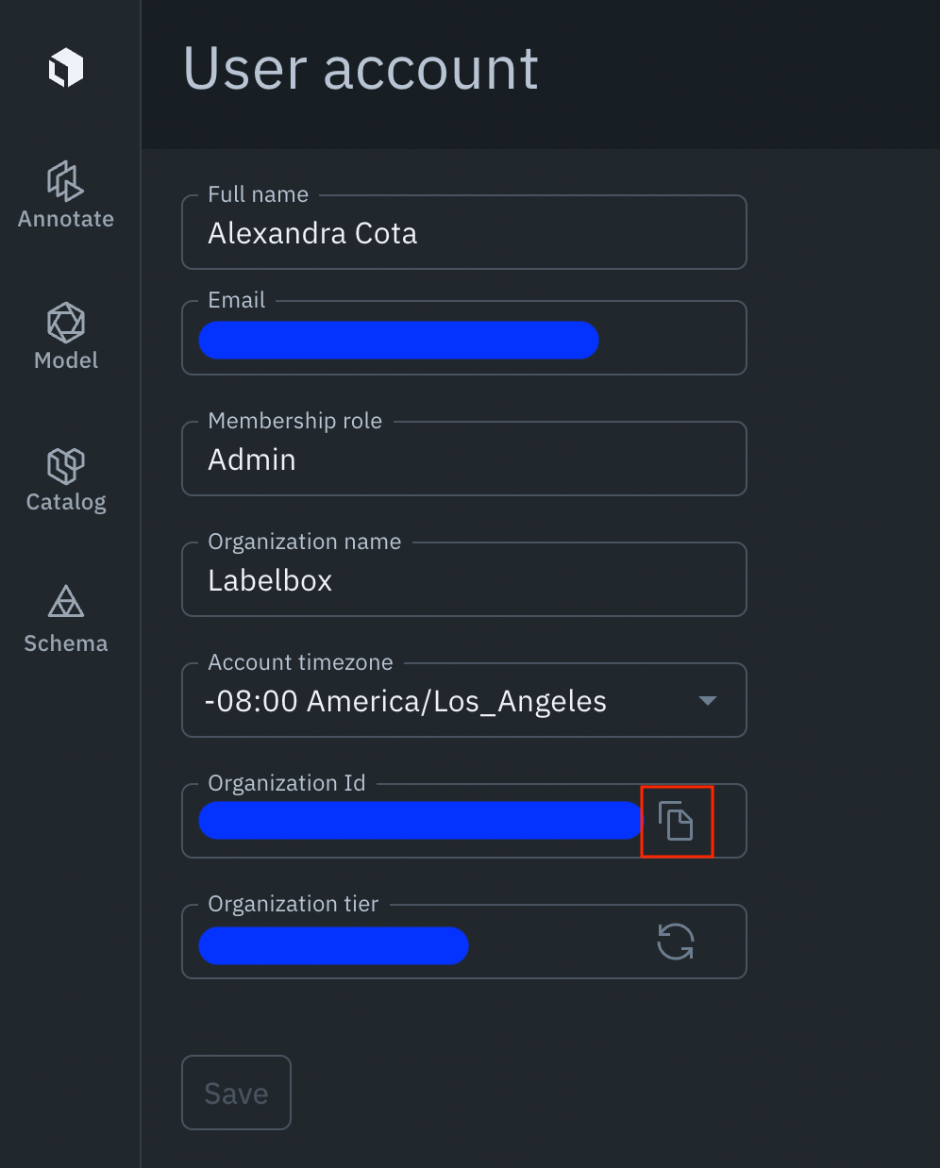Click the Organization name field
This screenshot has height=1168, width=940.
coord(464,579)
